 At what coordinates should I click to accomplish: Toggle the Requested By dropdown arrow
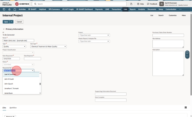coord(33,70)
